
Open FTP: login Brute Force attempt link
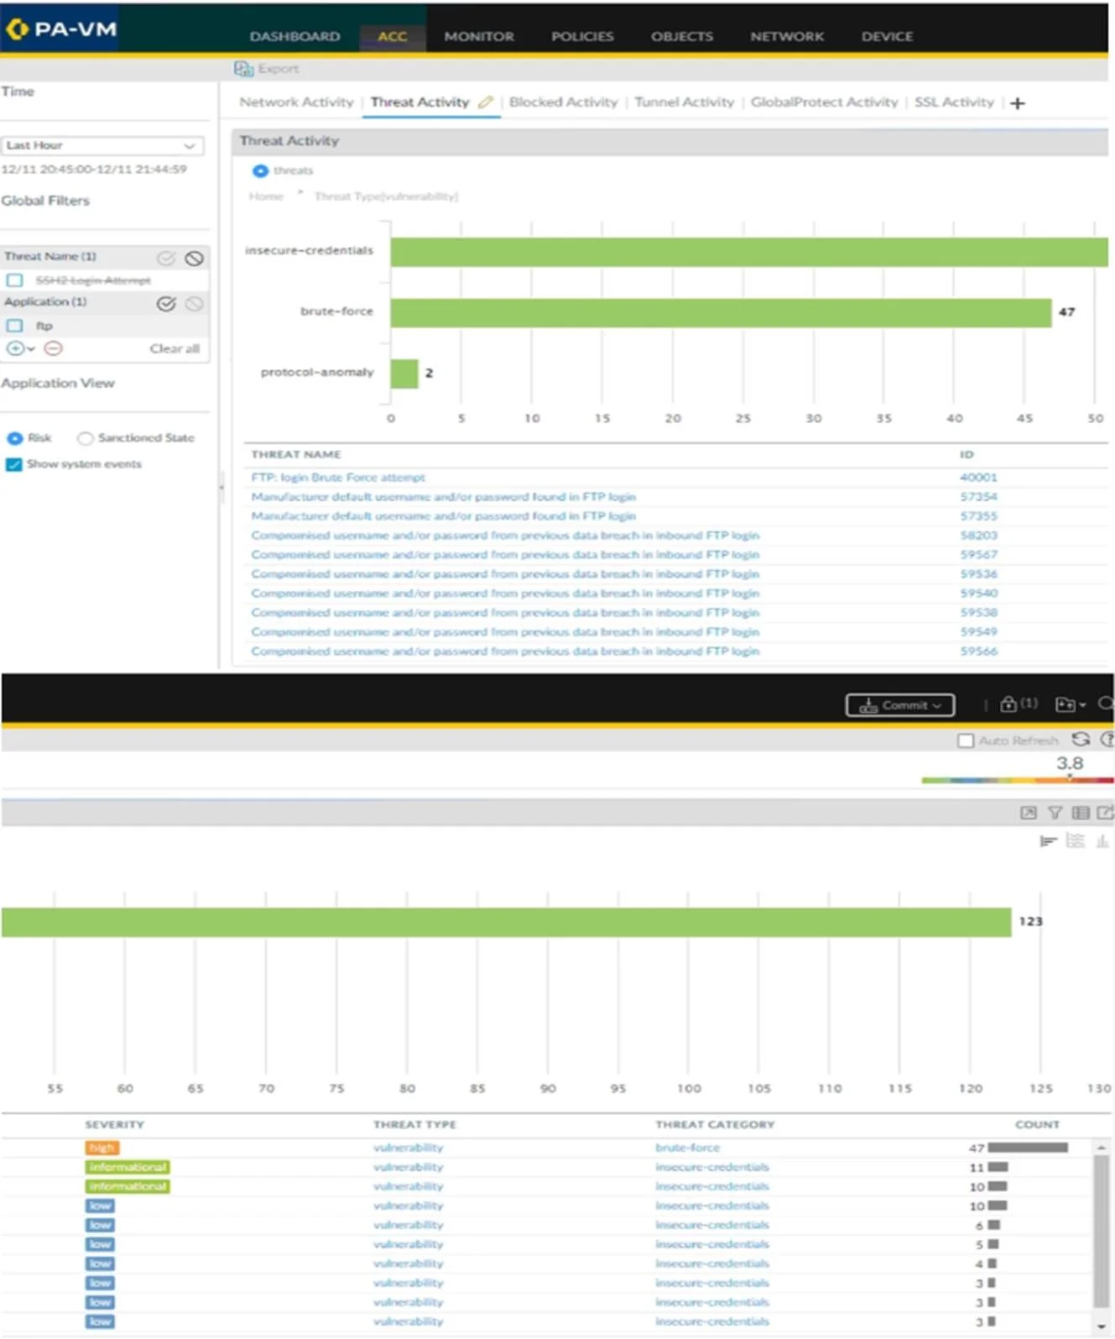pos(338,478)
